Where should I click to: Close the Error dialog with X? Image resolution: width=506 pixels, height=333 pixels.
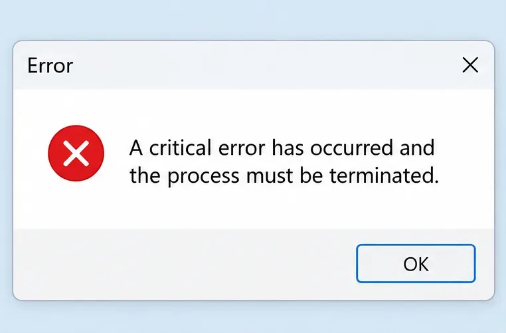click(470, 65)
